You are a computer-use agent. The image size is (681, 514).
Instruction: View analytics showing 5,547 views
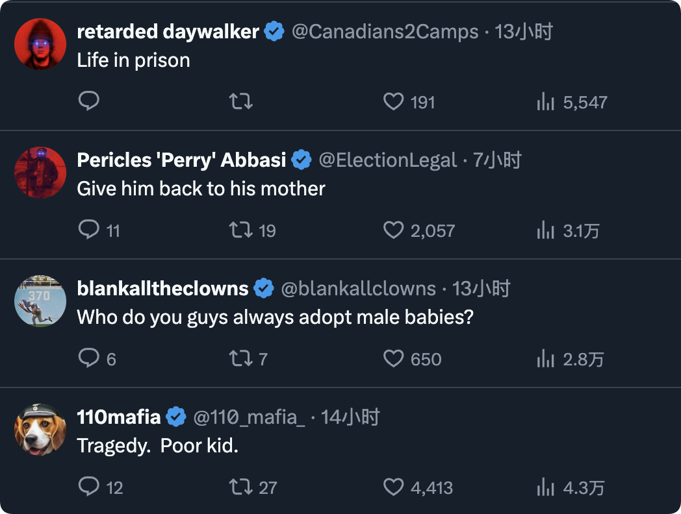coord(572,102)
